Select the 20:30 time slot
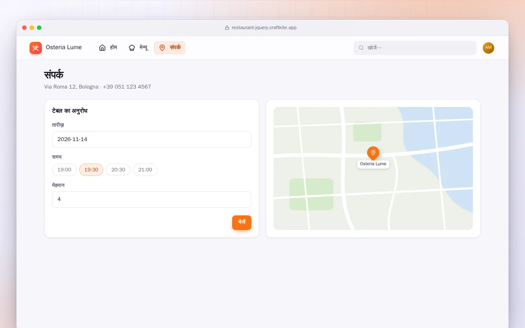The image size is (525, 328). click(118, 170)
